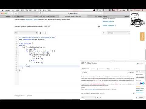Open the 帮助 menu in menu bar
Viewport: 146px width, 109px height.
49,10
